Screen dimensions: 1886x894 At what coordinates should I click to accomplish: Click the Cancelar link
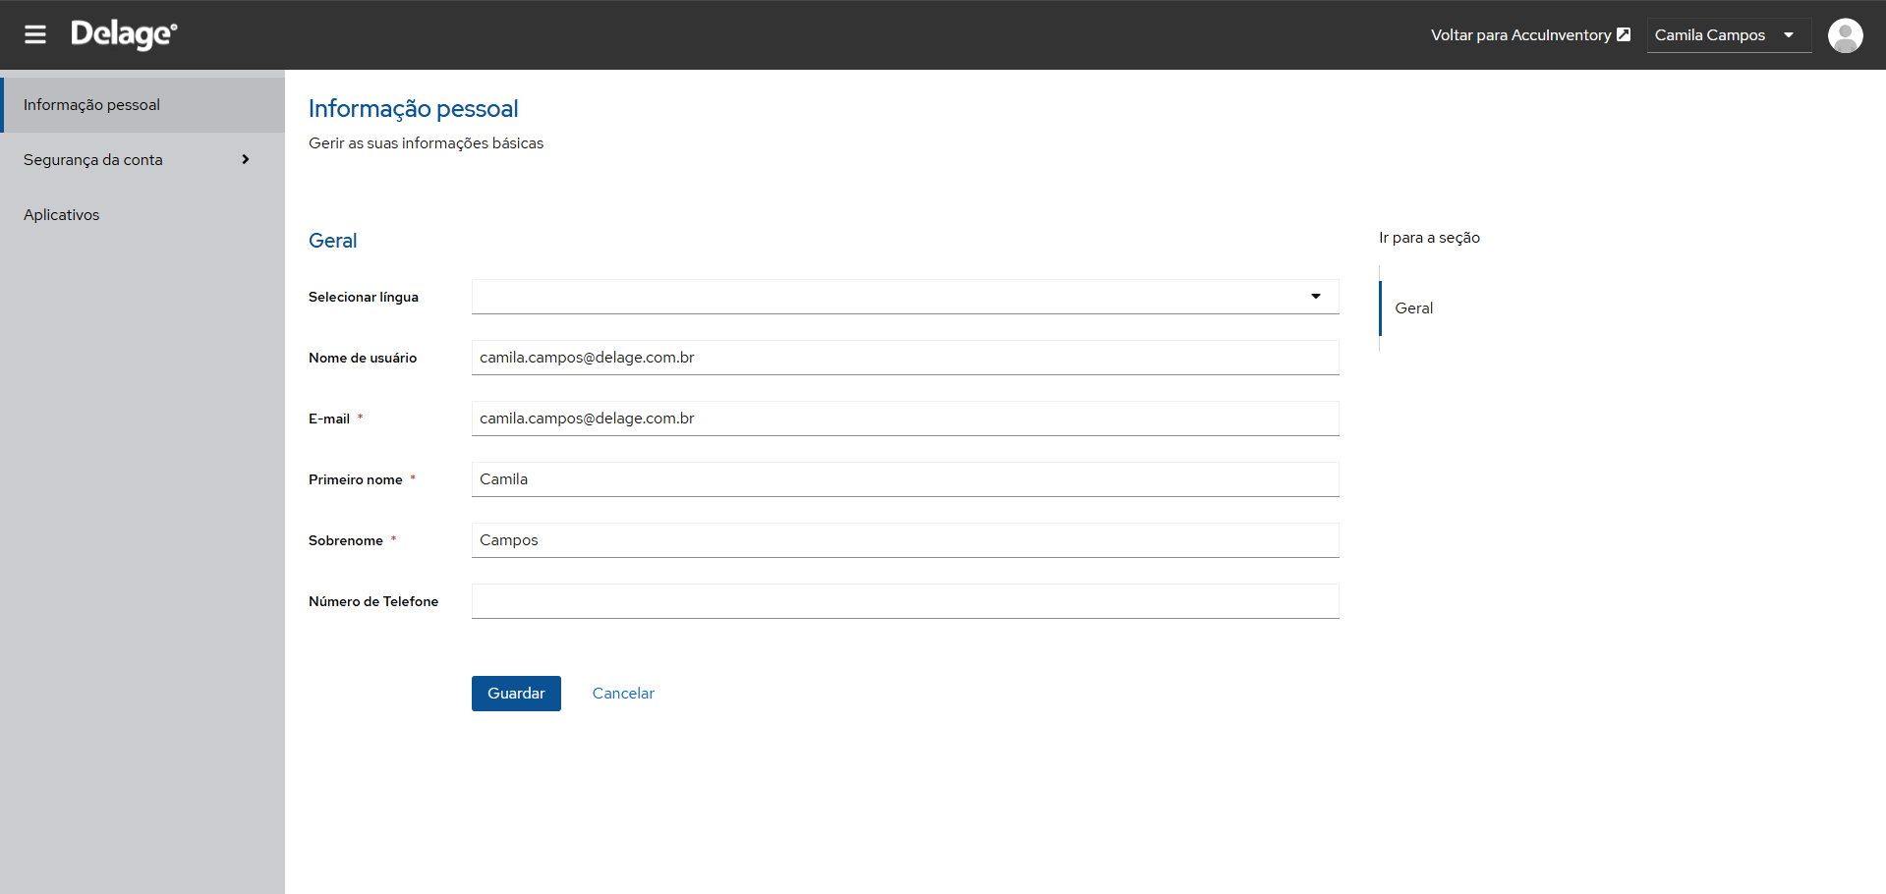click(623, 694)
